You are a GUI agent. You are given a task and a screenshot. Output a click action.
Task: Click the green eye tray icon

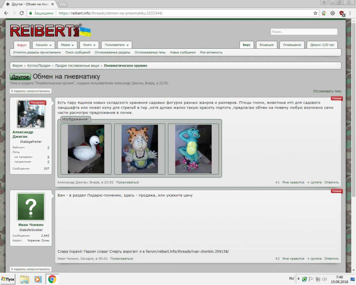coord(305,279)
